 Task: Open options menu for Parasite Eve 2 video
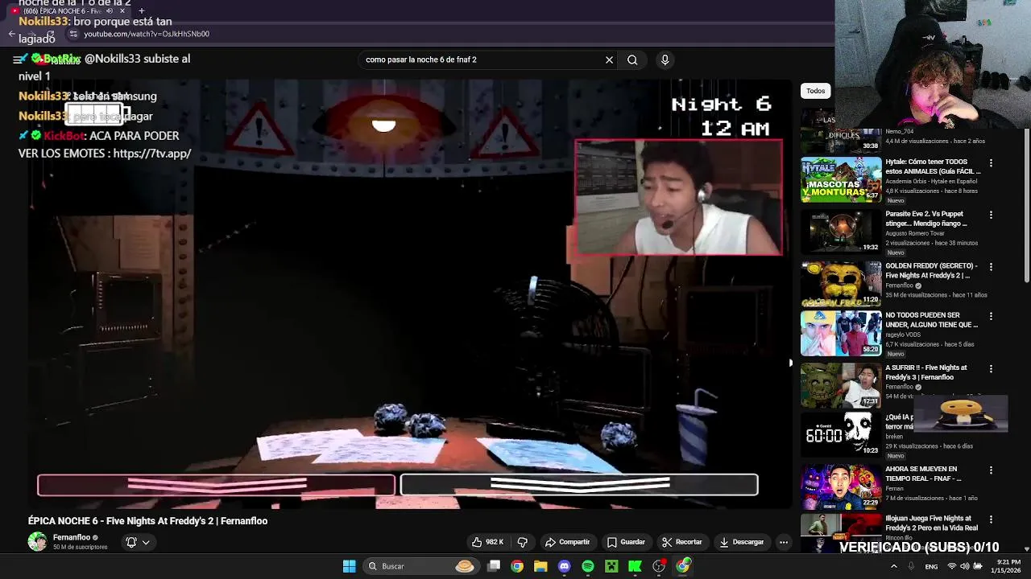click(x=991, y=215)
